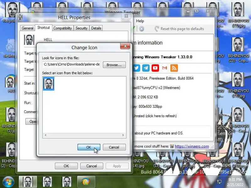
Task: Click second face icon on taskbar
Action: click(47, 182)
